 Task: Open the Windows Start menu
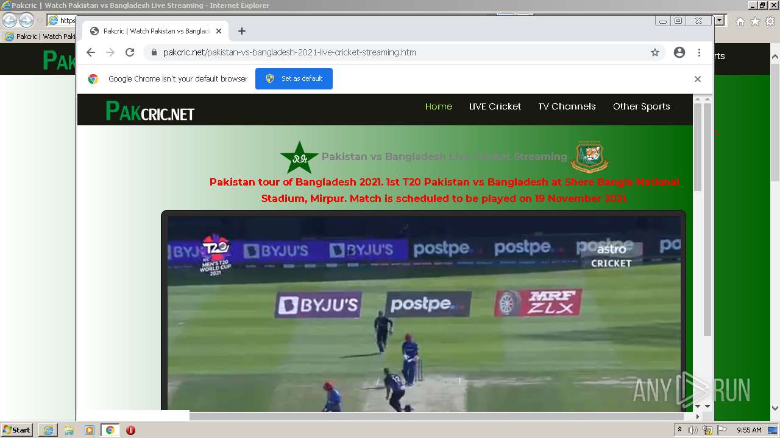click(x=16, y=430)
